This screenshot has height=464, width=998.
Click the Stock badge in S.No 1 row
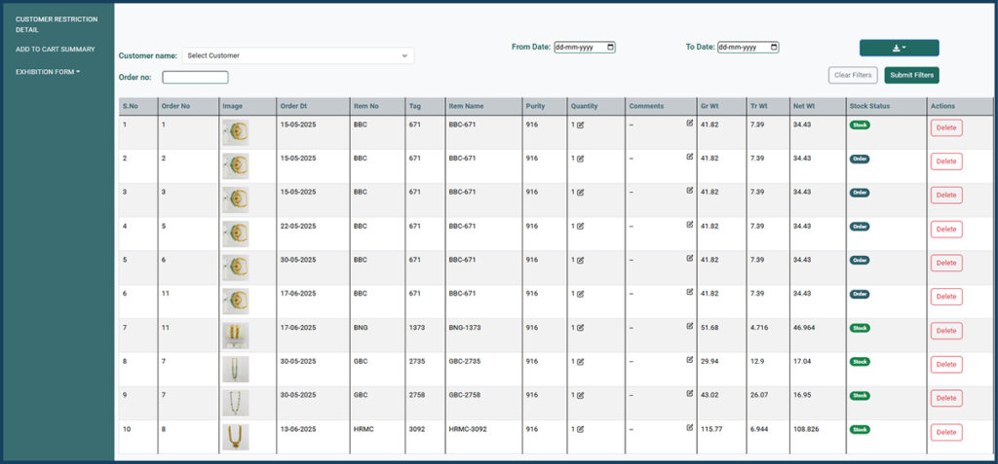[x=860, y=125]
